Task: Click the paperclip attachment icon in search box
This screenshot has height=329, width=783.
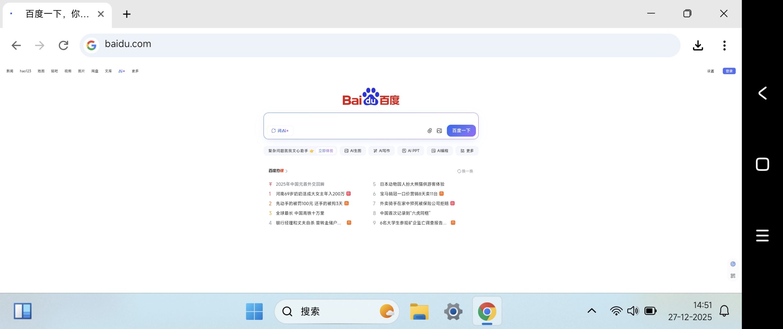Action: [429, 131]
